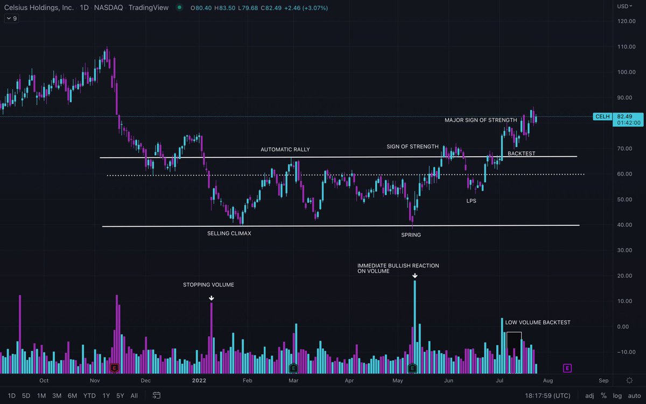The image size is (646, 404).
Task: Click the C82.49 close value
Action: coord(270,8)
